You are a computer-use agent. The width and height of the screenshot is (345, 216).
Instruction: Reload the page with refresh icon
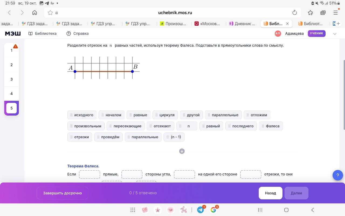295,13
